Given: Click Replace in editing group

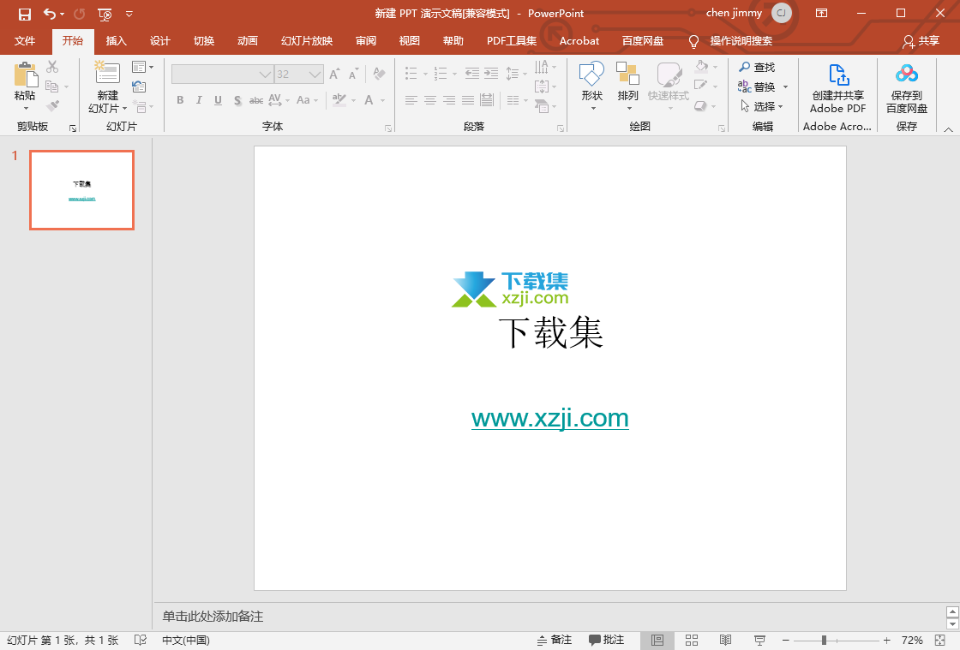Looking at the screenshot, I should [763, 86].
